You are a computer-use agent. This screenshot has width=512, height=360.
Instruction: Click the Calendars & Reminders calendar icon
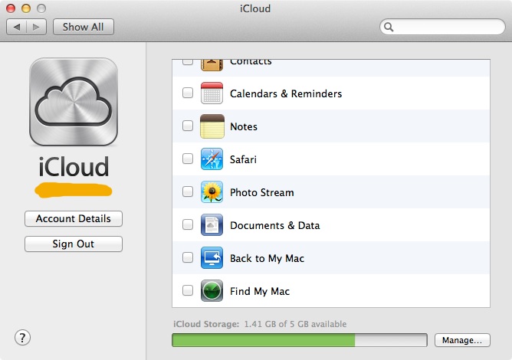(x=212, y=93)
